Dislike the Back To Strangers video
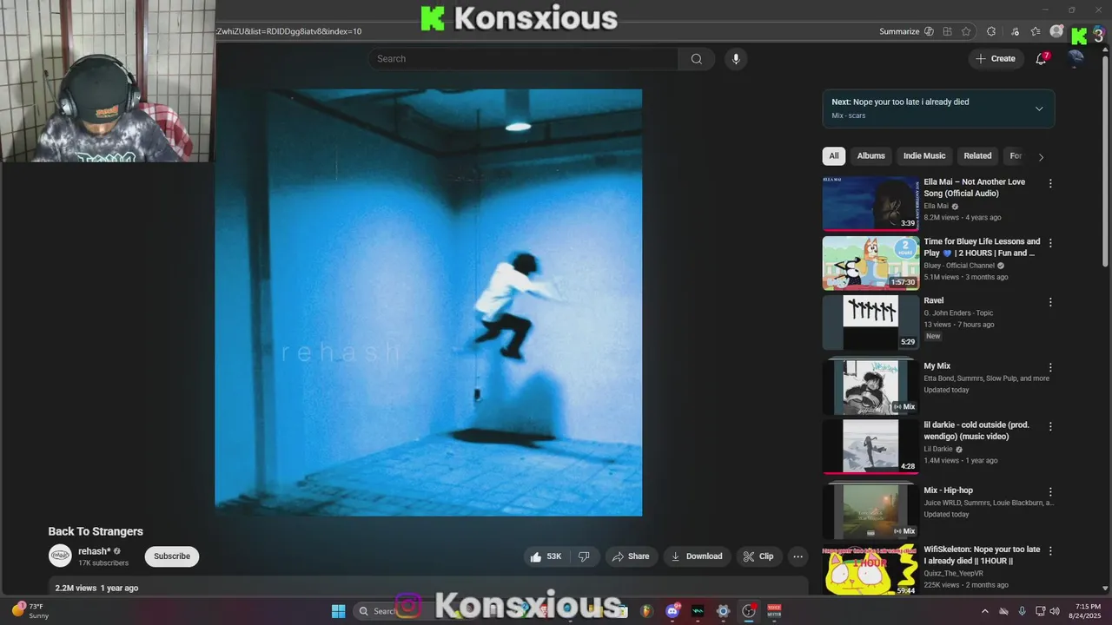Screen dimensions: 1112x625 (584, 556)
